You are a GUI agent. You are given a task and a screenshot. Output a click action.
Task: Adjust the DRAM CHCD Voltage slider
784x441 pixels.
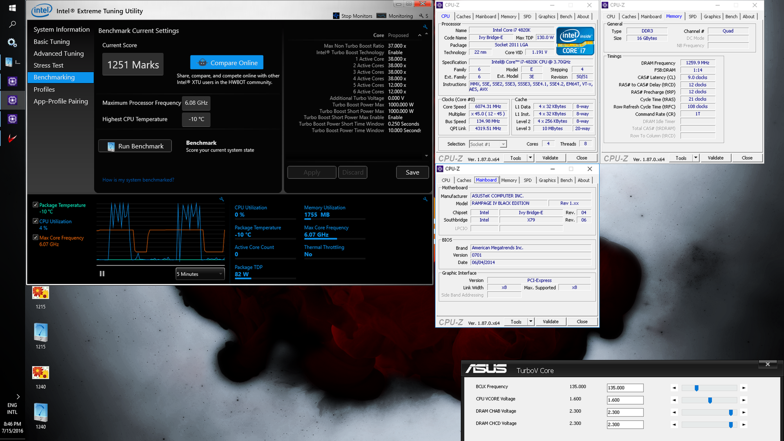tap(731, 425)
